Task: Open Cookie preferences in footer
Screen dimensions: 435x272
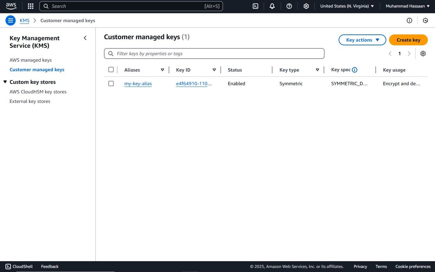Action: click(413, 267)
